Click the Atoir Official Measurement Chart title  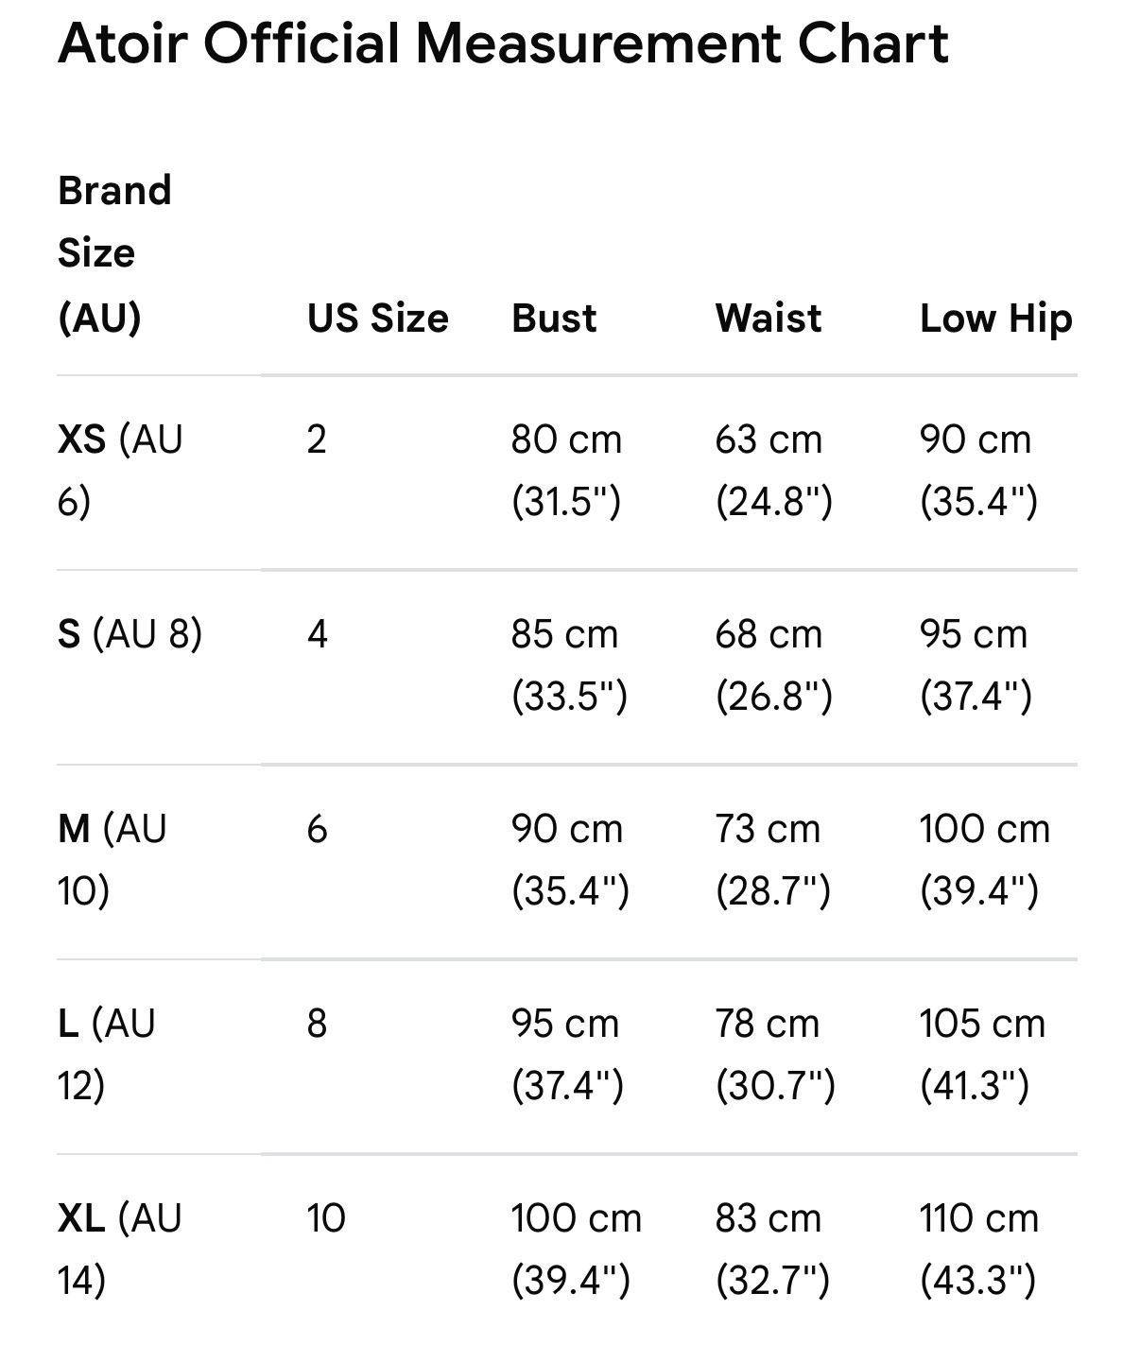(503, 43)
